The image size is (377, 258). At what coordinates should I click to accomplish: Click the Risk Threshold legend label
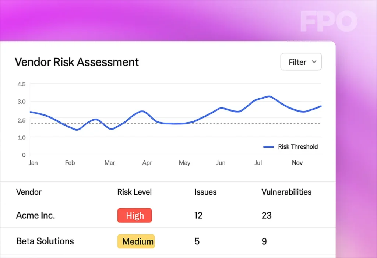click(297, 147)
